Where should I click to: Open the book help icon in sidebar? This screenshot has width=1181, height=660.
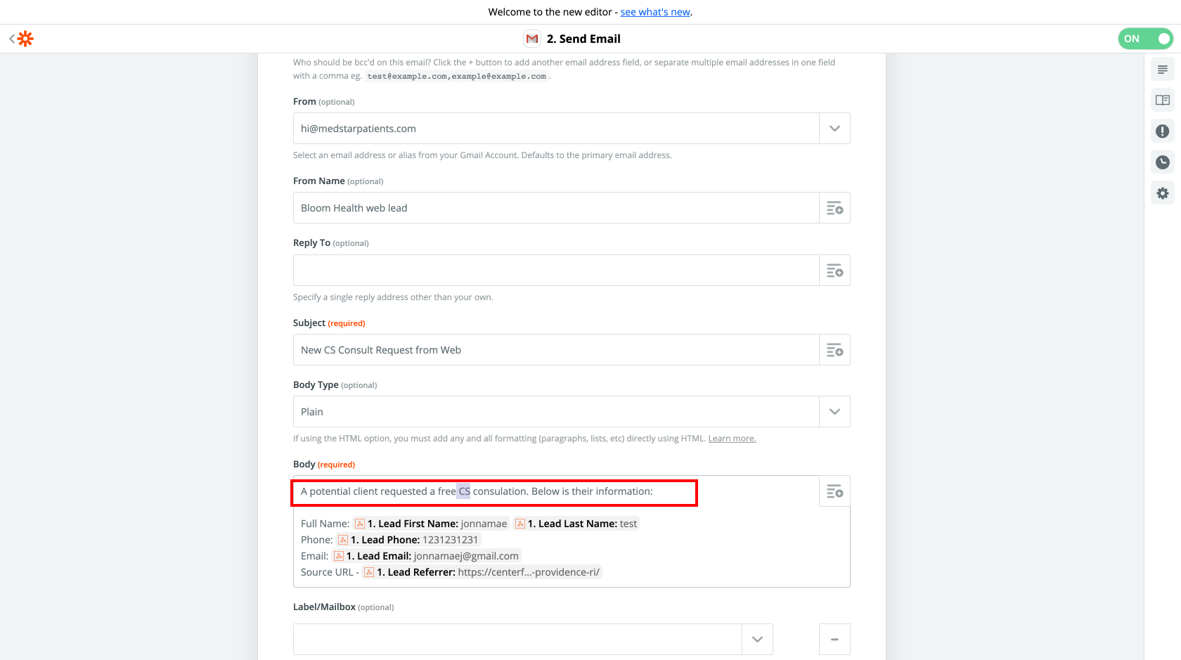(1163, 101)
